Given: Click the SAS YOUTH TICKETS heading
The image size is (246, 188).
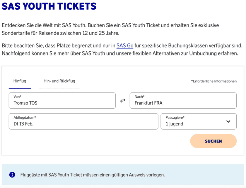Looking at the screenshot, I should tap(49, 6).
